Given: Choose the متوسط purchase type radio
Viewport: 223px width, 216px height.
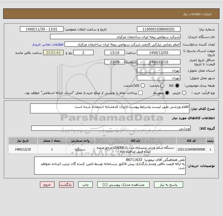Looking at the screenshot, I should click(x=167, y=93).
